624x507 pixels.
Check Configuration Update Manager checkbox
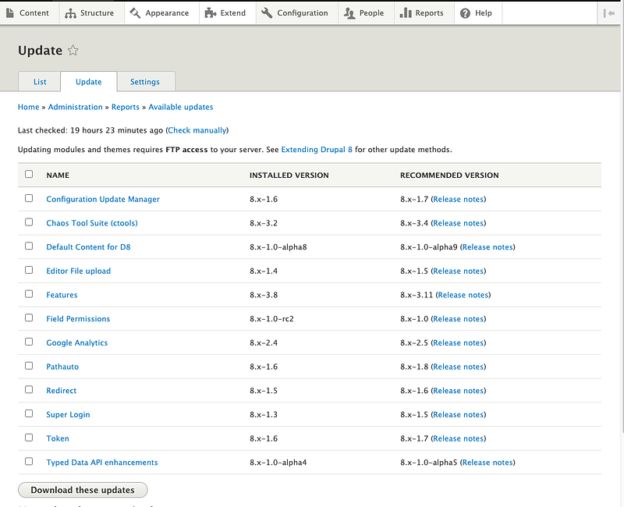pyautogui.click(x=29, y=198)
